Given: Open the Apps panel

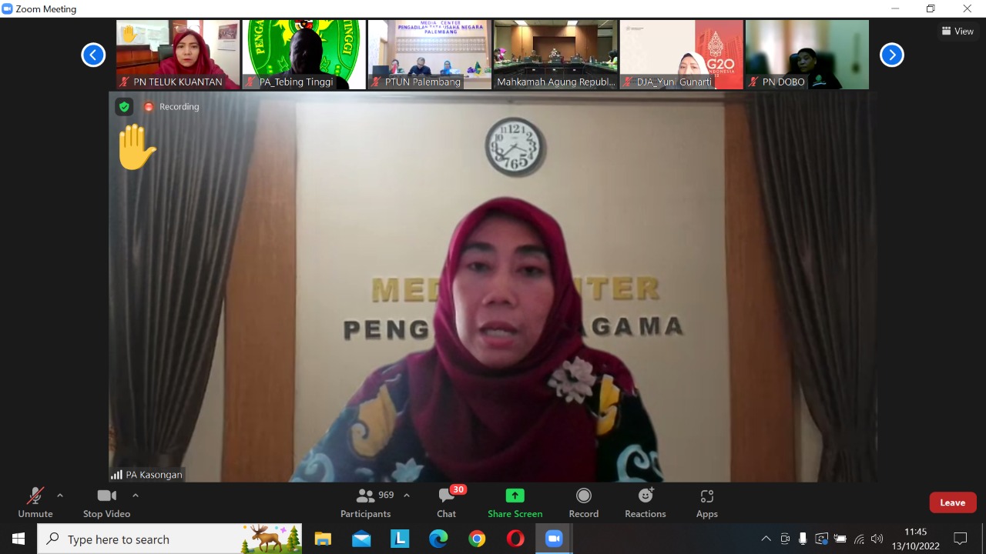Looking at the screenshot, I should coord(706,502).
